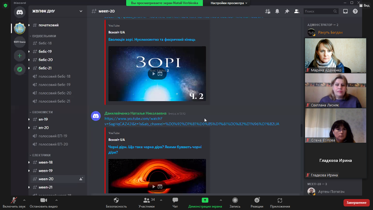The width and height of the screenshot is (373, 210).
Task: Open Приложения apps panel
Action: pyautogui.click(x=280, y=203)
